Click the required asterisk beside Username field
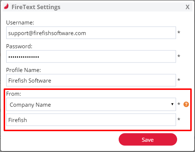The height and width of the screenshot is (152, 195). point(179,33)
